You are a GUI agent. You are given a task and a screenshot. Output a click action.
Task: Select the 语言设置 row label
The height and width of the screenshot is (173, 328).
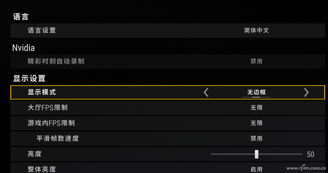42,31
